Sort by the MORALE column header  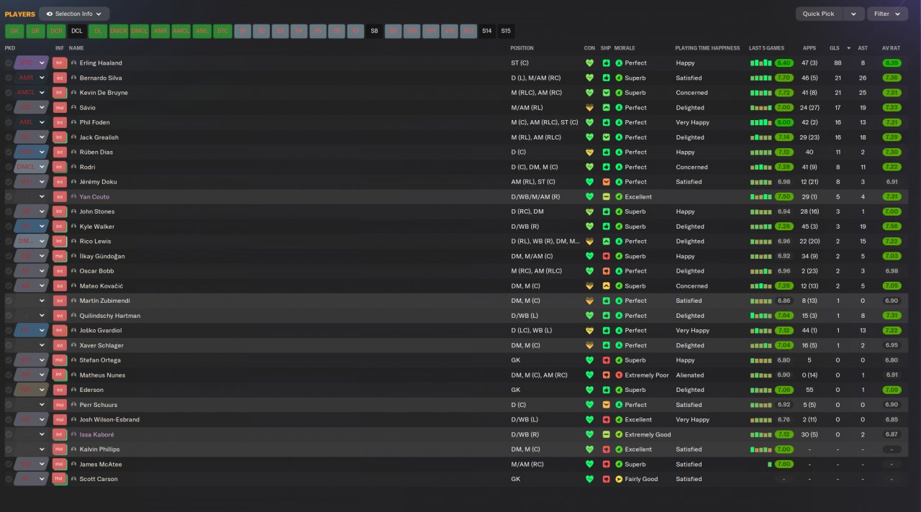[x=624, y=48]
